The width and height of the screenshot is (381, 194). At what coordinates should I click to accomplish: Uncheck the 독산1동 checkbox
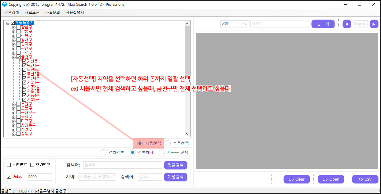tap(24, 66)
